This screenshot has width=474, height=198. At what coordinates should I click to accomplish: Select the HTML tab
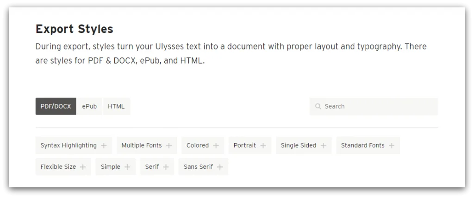click(116, 106)
